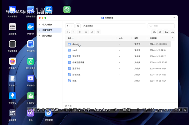The height and width of the screenshot is (125, 189).
Task: Open 文件管理器 desktop icon
Action: 12,9
